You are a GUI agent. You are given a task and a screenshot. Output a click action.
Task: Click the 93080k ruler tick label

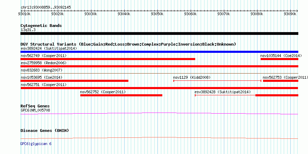pos(257,14)
